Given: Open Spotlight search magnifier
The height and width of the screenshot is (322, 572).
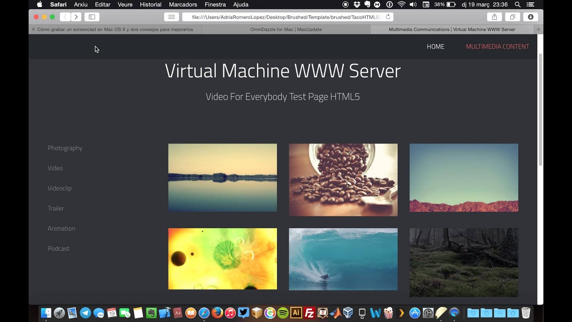Looking at the screenshot, I should (x=517, y=4).
